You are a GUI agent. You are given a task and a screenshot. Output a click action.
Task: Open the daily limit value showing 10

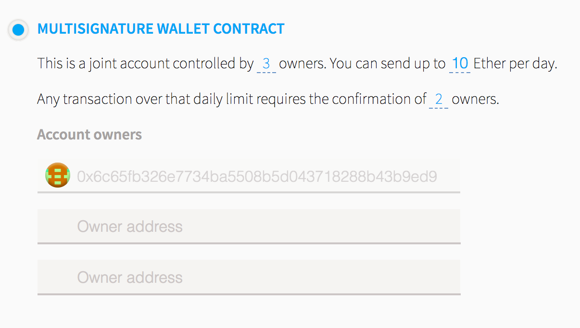coord(460,64)
